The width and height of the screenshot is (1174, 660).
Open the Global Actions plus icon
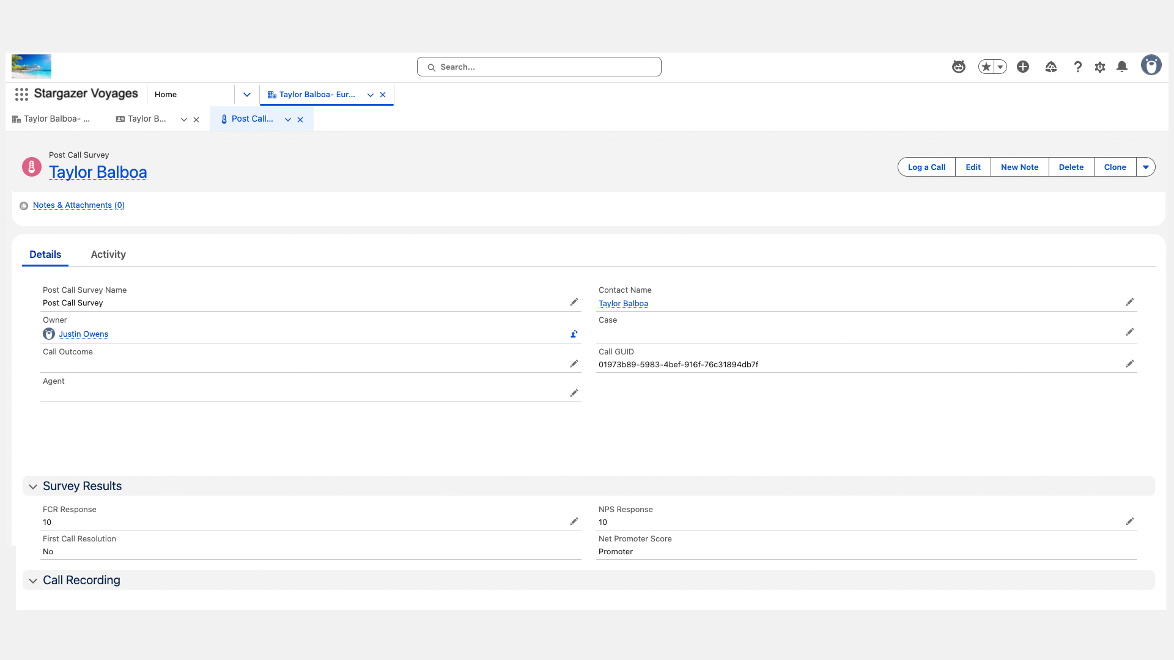coord(1023,67)
